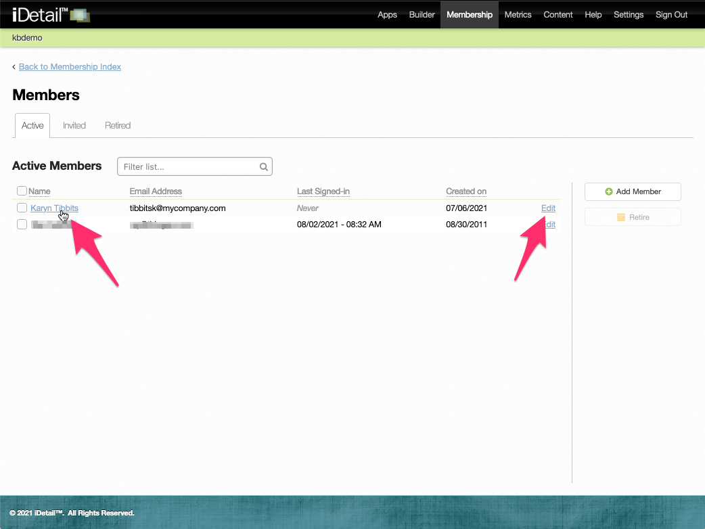Screen dimensions: 705x529
Task: Go to the Metrics section
Action: [518, 14]
